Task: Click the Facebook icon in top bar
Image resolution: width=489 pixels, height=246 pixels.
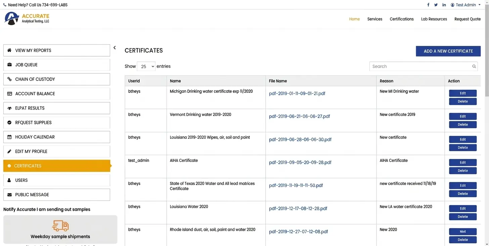Action: pyautogui.click(x=428, y=5)
